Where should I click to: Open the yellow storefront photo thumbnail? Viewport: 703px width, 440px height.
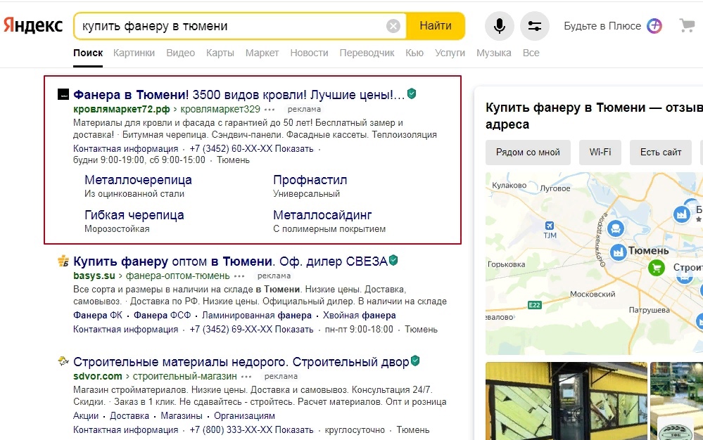(566, 401)
